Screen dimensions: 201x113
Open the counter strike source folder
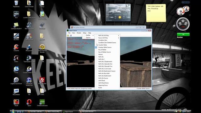[x=29, y=15]
